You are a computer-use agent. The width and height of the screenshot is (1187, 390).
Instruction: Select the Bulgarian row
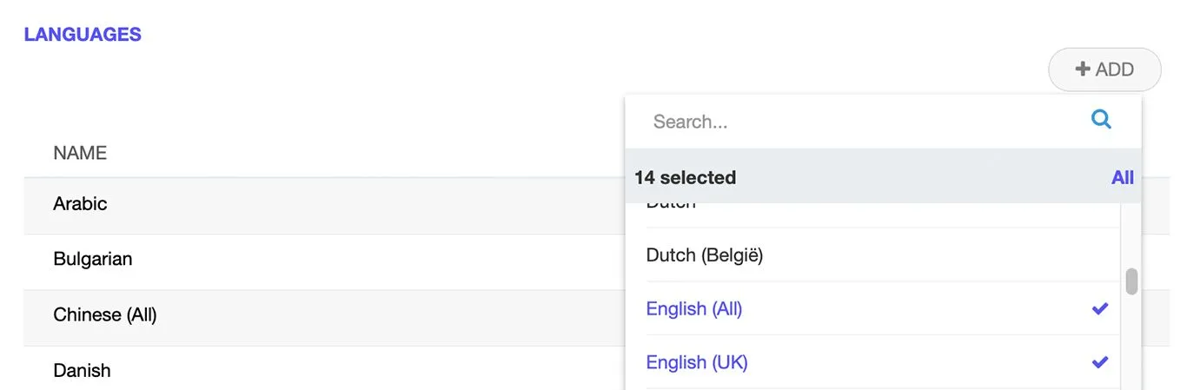pos(92,259)
